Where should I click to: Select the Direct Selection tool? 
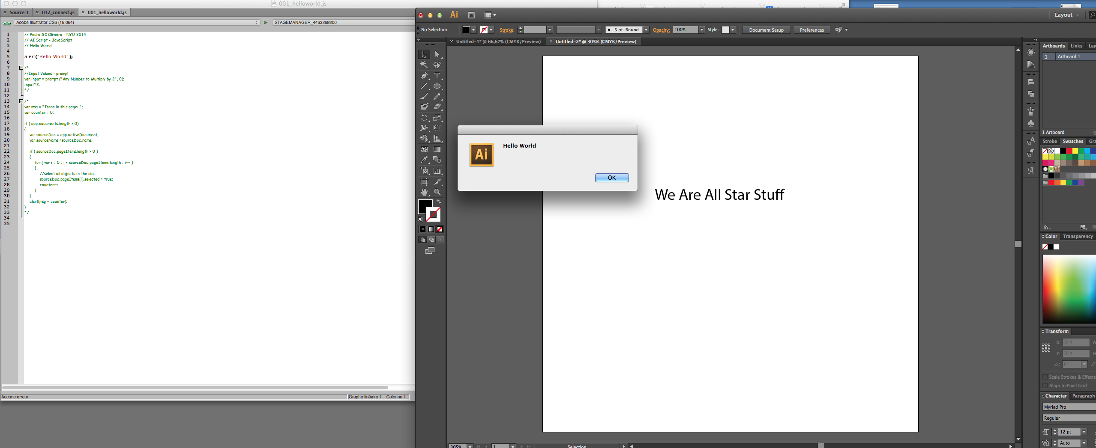tap(437, 54)
